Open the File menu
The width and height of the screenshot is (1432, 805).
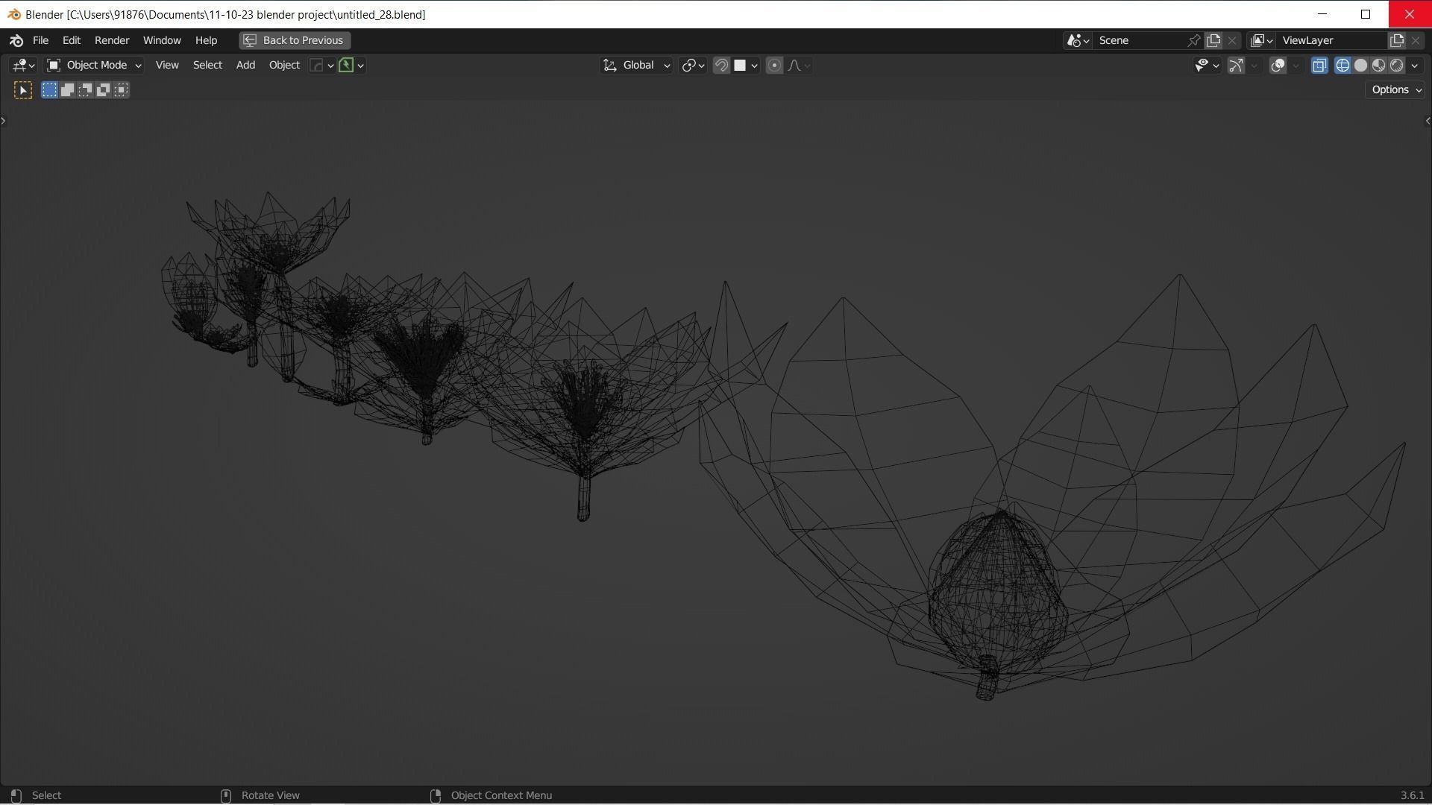(x=40, y=40)
